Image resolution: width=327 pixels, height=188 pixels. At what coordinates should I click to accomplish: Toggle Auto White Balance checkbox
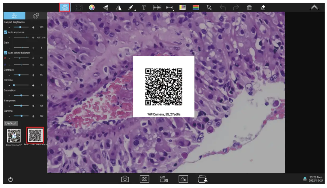(5, 53)
